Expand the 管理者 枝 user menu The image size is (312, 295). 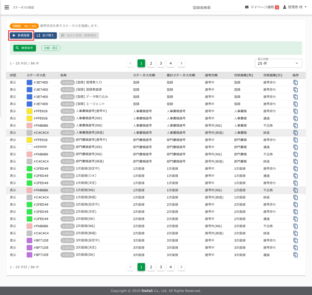click(295, 7)
